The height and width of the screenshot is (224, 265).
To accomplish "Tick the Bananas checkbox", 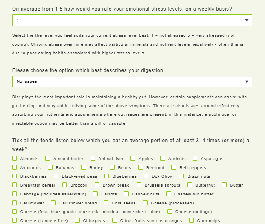I will coord(50,167).
